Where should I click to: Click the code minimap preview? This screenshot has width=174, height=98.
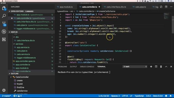pos(167,16)
